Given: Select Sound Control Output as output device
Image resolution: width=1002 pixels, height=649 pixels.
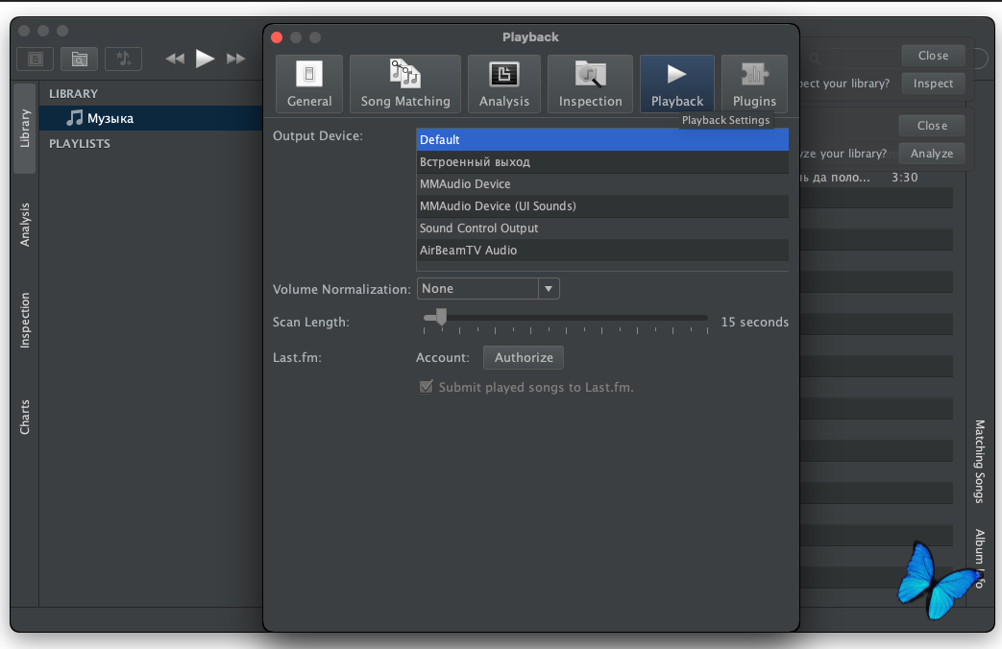Looking at the screenshot, I should coord(601,228).
